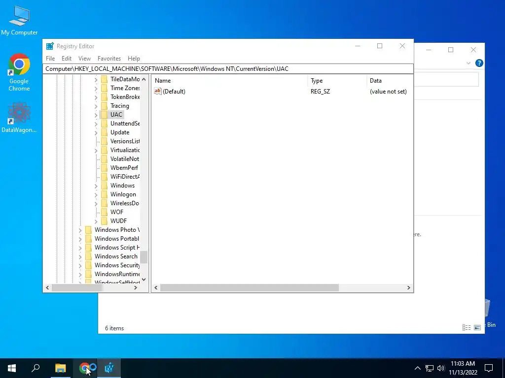
Task: Expand the UnattendSettings key
Action: point(96,124)
